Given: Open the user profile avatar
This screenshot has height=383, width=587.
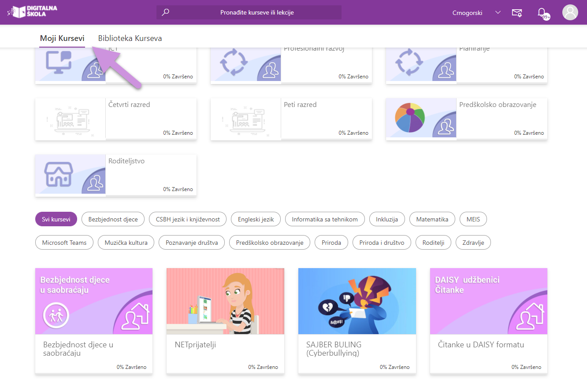Looking at the screenshot, I should pyautogui.click(x=570, y=12).
